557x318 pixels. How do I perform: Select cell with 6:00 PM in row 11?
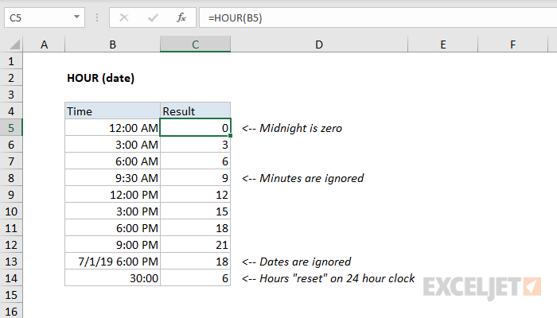(x=113, y=228)
